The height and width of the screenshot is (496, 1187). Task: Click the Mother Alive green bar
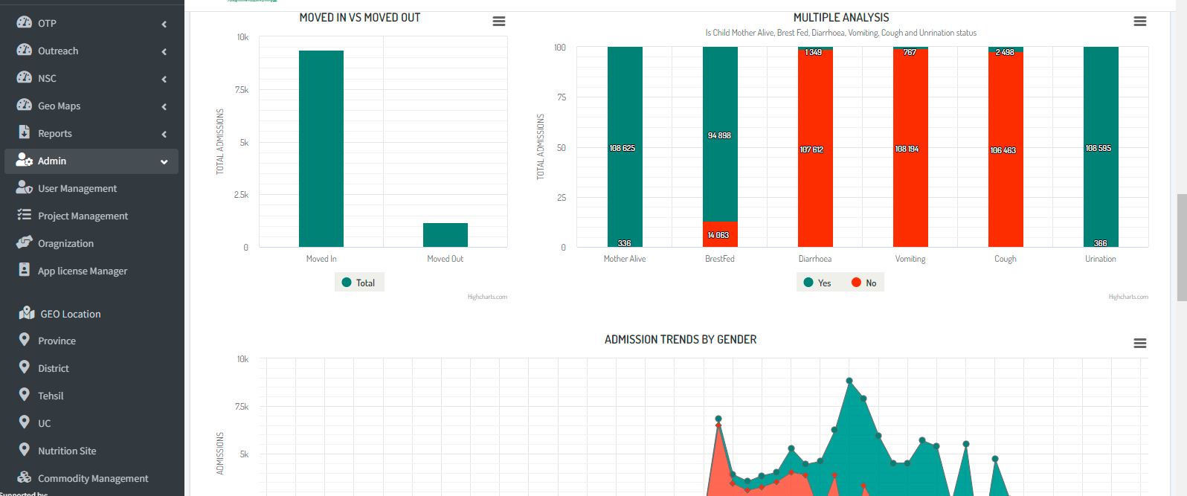tap(625, 146)
